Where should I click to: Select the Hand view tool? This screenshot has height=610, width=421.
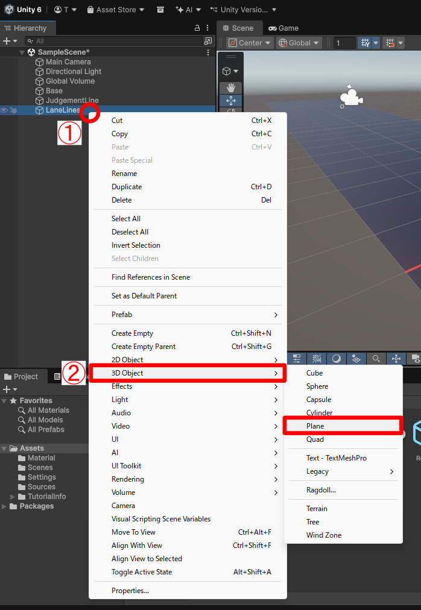[x=230, y=88]
